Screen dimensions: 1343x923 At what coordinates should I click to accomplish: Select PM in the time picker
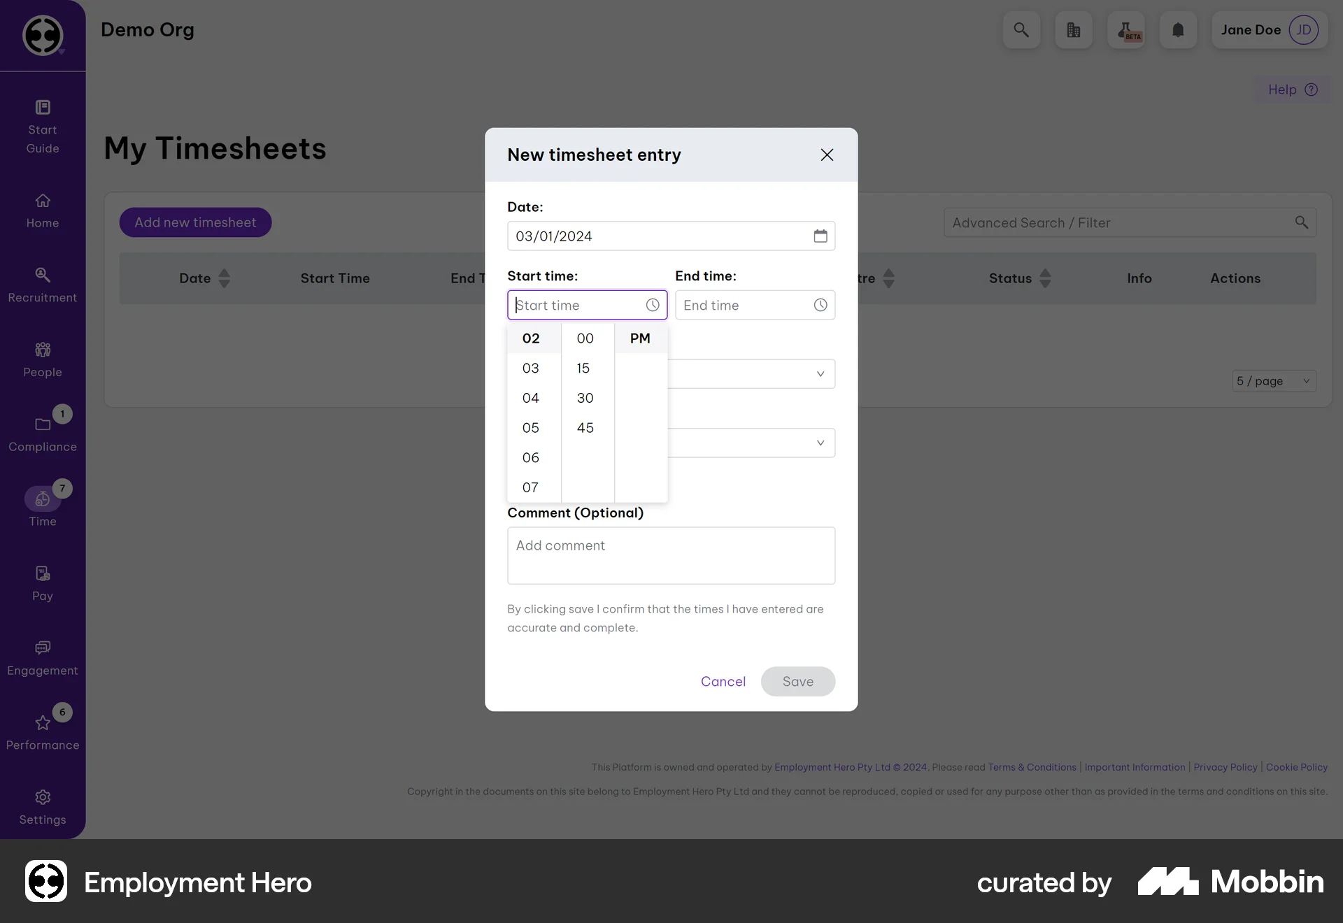pos(639,338)
